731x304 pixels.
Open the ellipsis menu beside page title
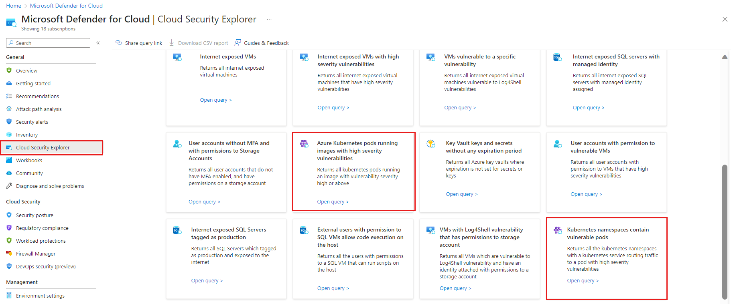click(x=269, y=19)
